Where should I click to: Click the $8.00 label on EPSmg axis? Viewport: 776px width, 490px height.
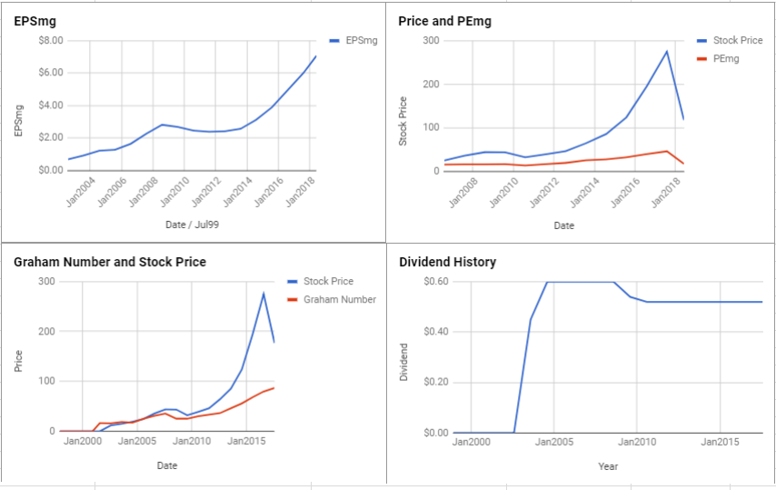pyautogui.click(x=51, y=40)
